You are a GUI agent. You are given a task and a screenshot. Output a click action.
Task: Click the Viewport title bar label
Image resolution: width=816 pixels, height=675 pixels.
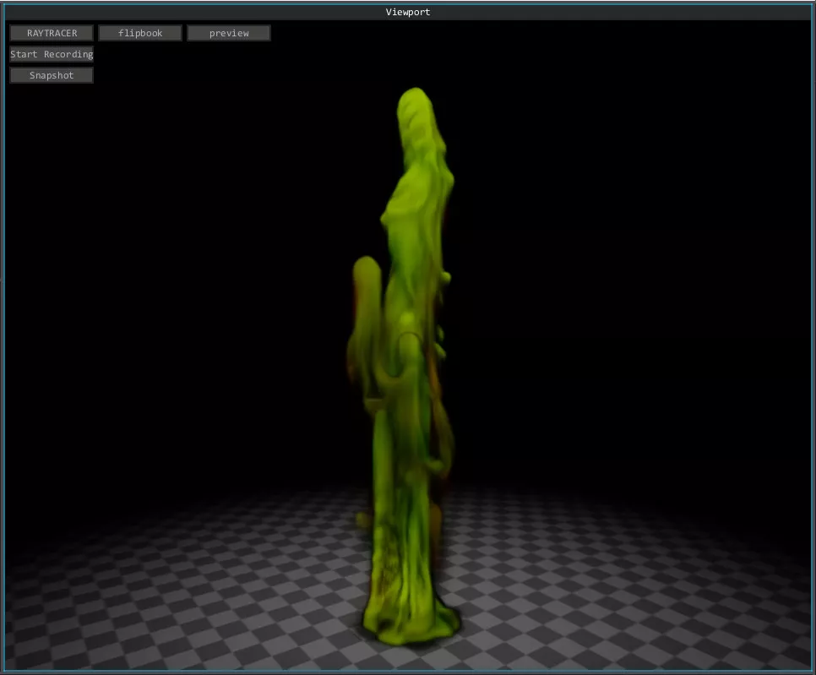pos(408,12)
